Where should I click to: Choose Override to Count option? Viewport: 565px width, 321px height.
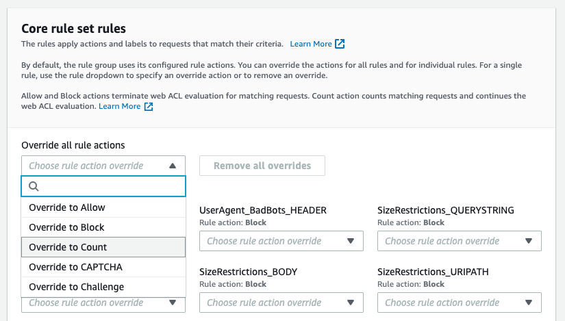tap(103, 247)
